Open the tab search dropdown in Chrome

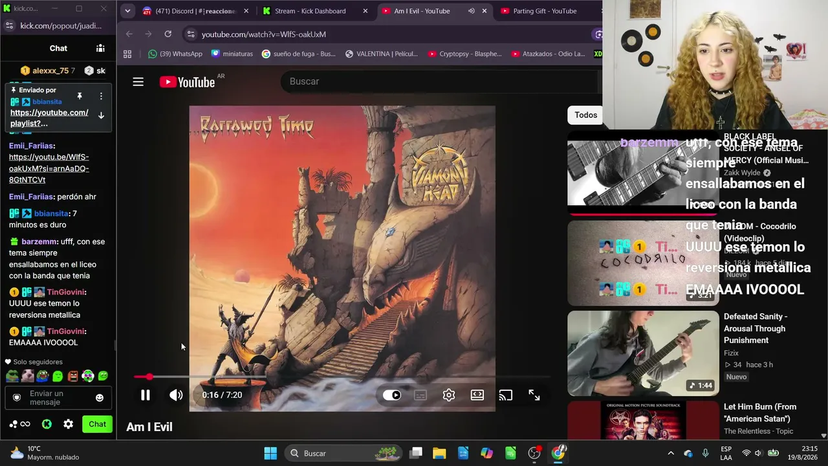pyautogui.click(x=127, y=11)
